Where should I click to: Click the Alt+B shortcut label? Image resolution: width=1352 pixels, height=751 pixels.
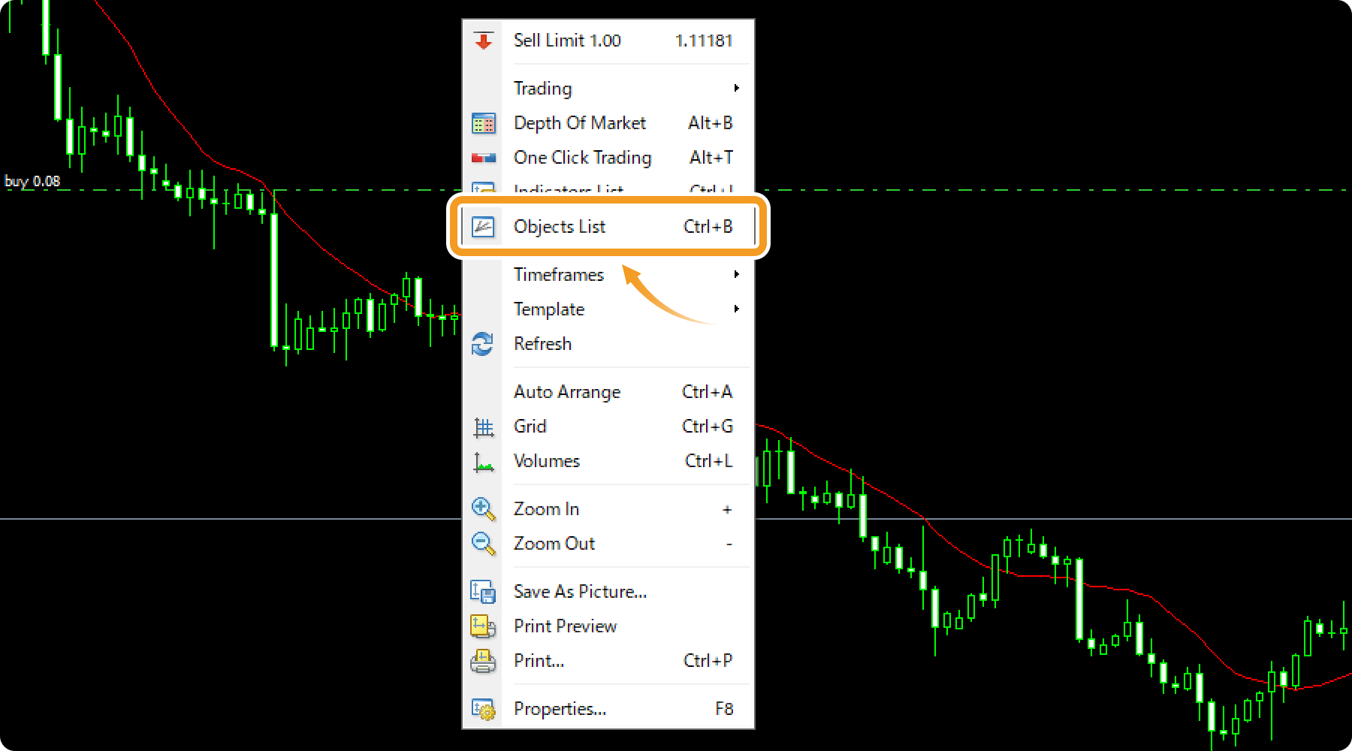coord(711,123)
